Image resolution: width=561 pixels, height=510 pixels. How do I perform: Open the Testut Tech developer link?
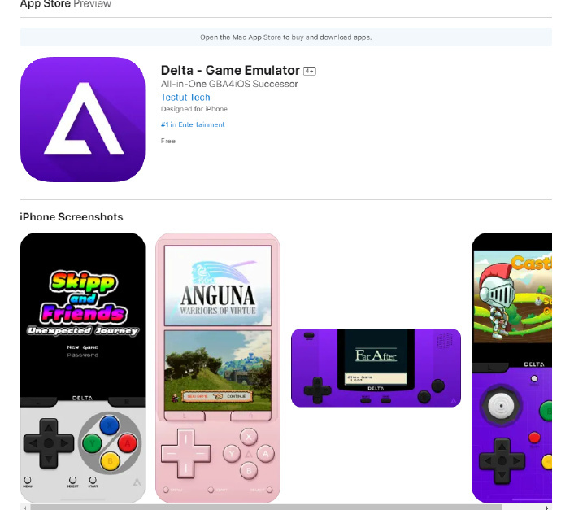[x=185, y=98]
